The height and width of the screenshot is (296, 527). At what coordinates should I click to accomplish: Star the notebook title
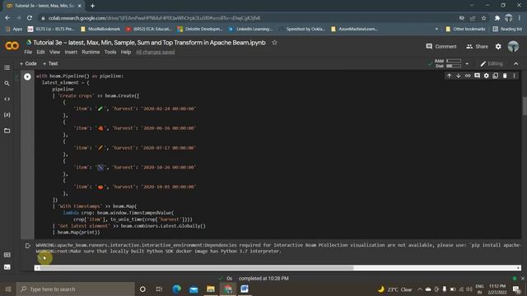[x=274, y=43]
